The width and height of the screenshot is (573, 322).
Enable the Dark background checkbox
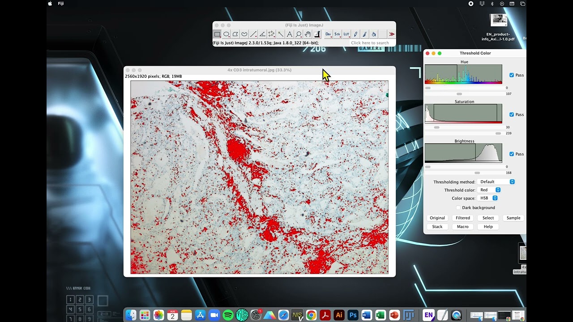click(458, 208)
